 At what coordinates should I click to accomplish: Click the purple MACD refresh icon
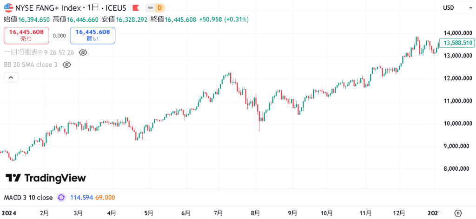coord(61,198)
